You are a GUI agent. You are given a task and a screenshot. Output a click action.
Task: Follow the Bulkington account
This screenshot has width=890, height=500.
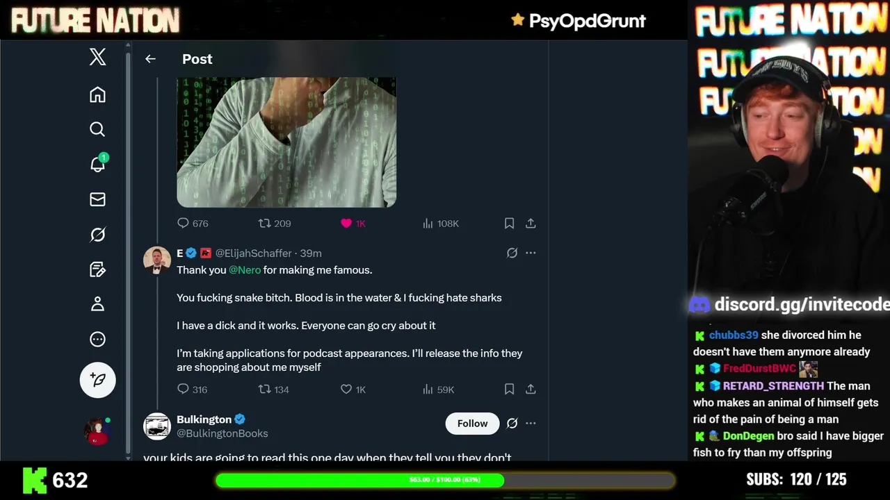[472, 423]
